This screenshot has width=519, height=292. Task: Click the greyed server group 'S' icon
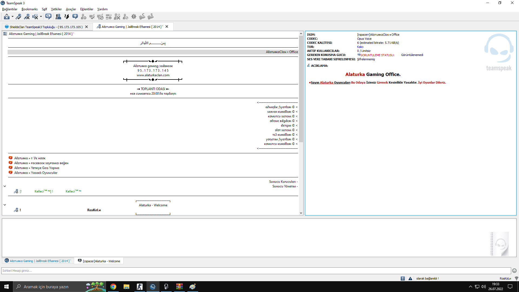[151, 17]
